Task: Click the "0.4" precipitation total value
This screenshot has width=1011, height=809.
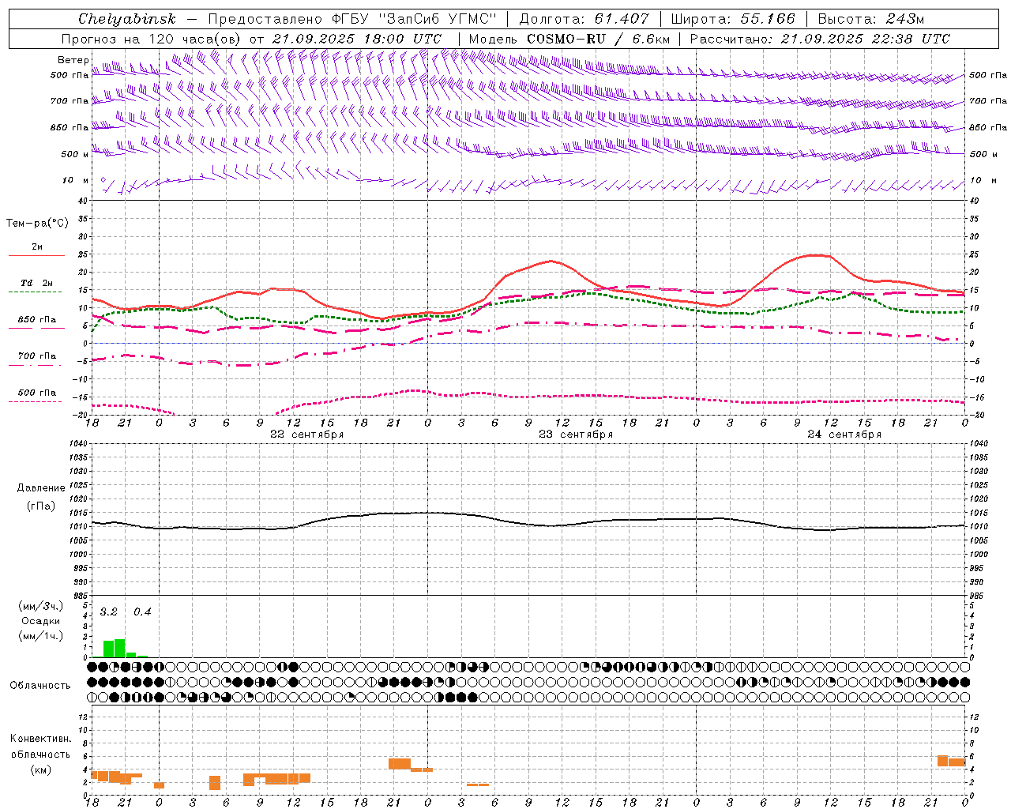Action: point(142,612)
